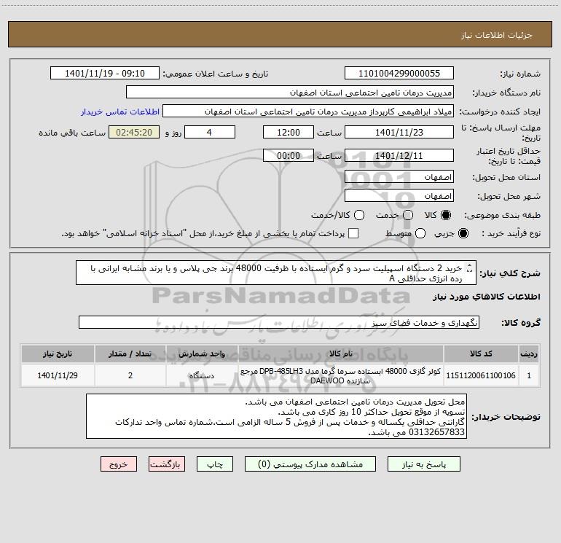Click the نام کالا column header

(x=341, y=353)
